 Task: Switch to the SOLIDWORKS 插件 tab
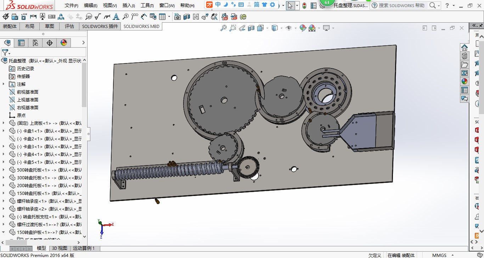100,26
